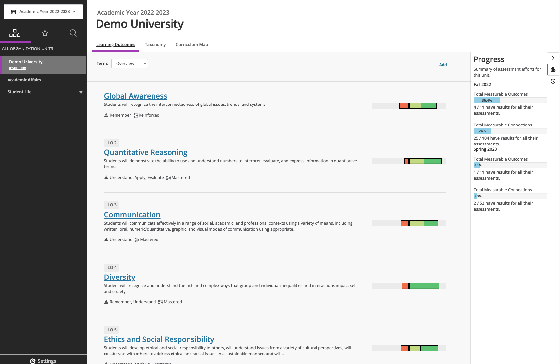Click the 36.4% Fall outcomes progress bar
This screenshot has height=364, width=560.
click(x=510, y=100)
